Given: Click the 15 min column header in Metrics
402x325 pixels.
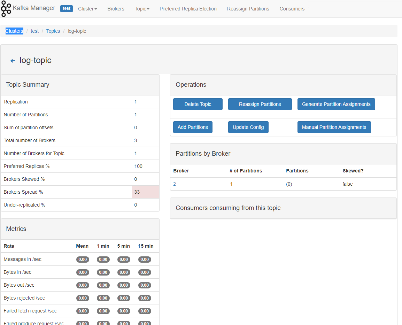Looking at the screenshot, I should pos(146,246).
